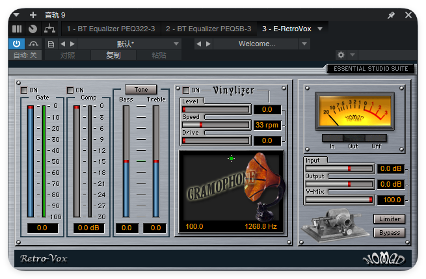The height and width of the screenshot is (279, 426).
Task: Set VU meter switch to Off
Action: click(376, 138)
